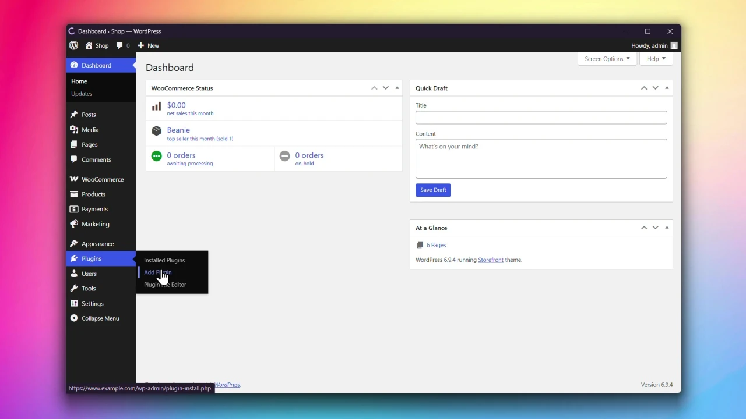Click the Settings sliders icon
Image resolution: width=746 pixels, height=419 pixels.
coord(74,303)
